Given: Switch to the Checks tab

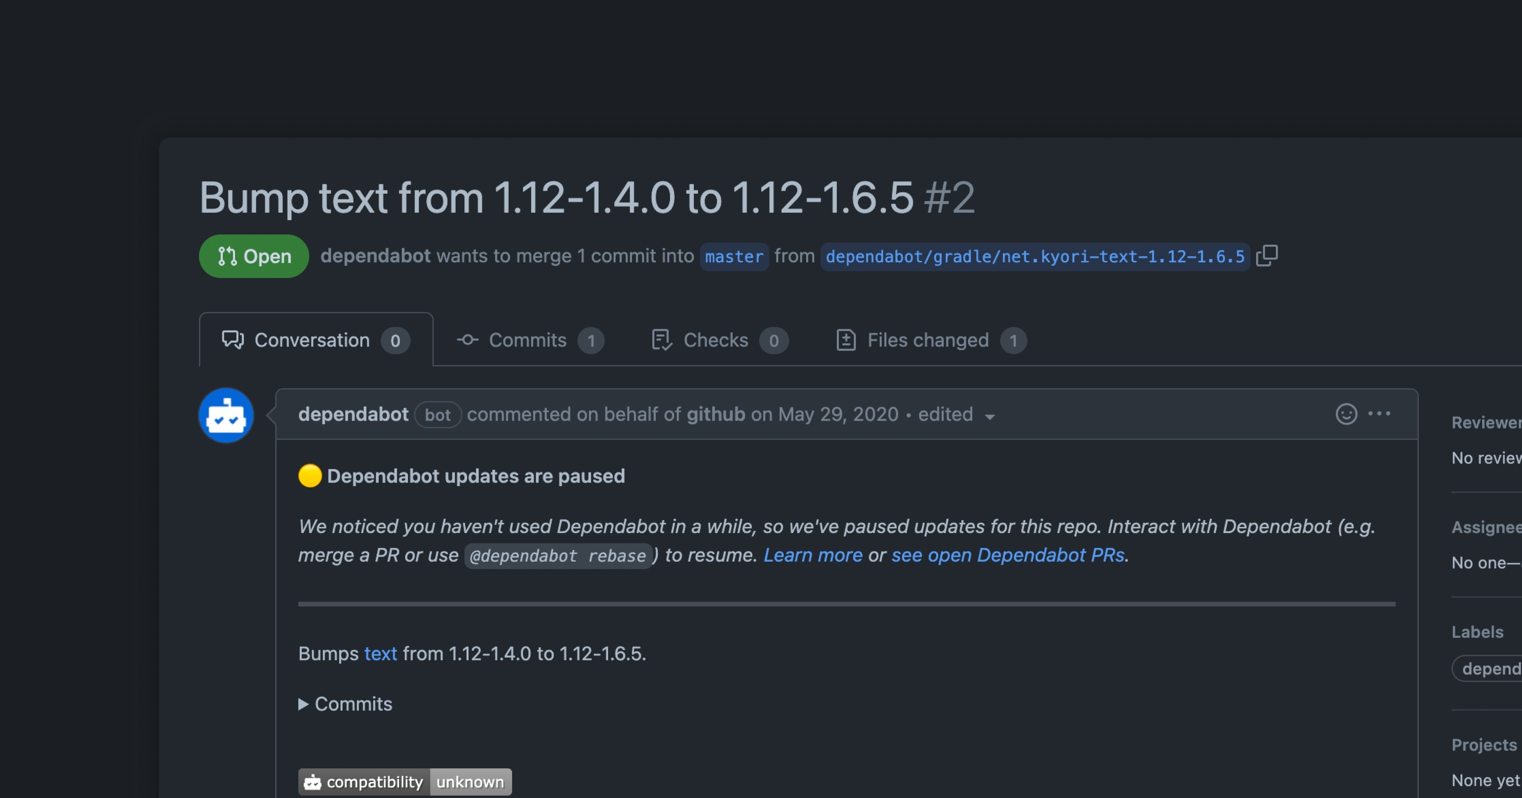Looking at the screenshot, I should tap(716, 340).
